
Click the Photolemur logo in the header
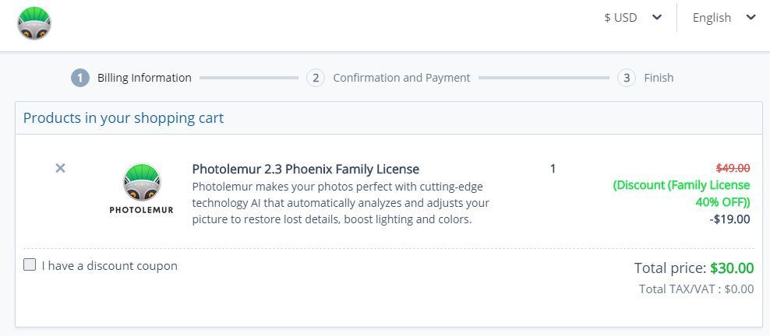(34, 23)
